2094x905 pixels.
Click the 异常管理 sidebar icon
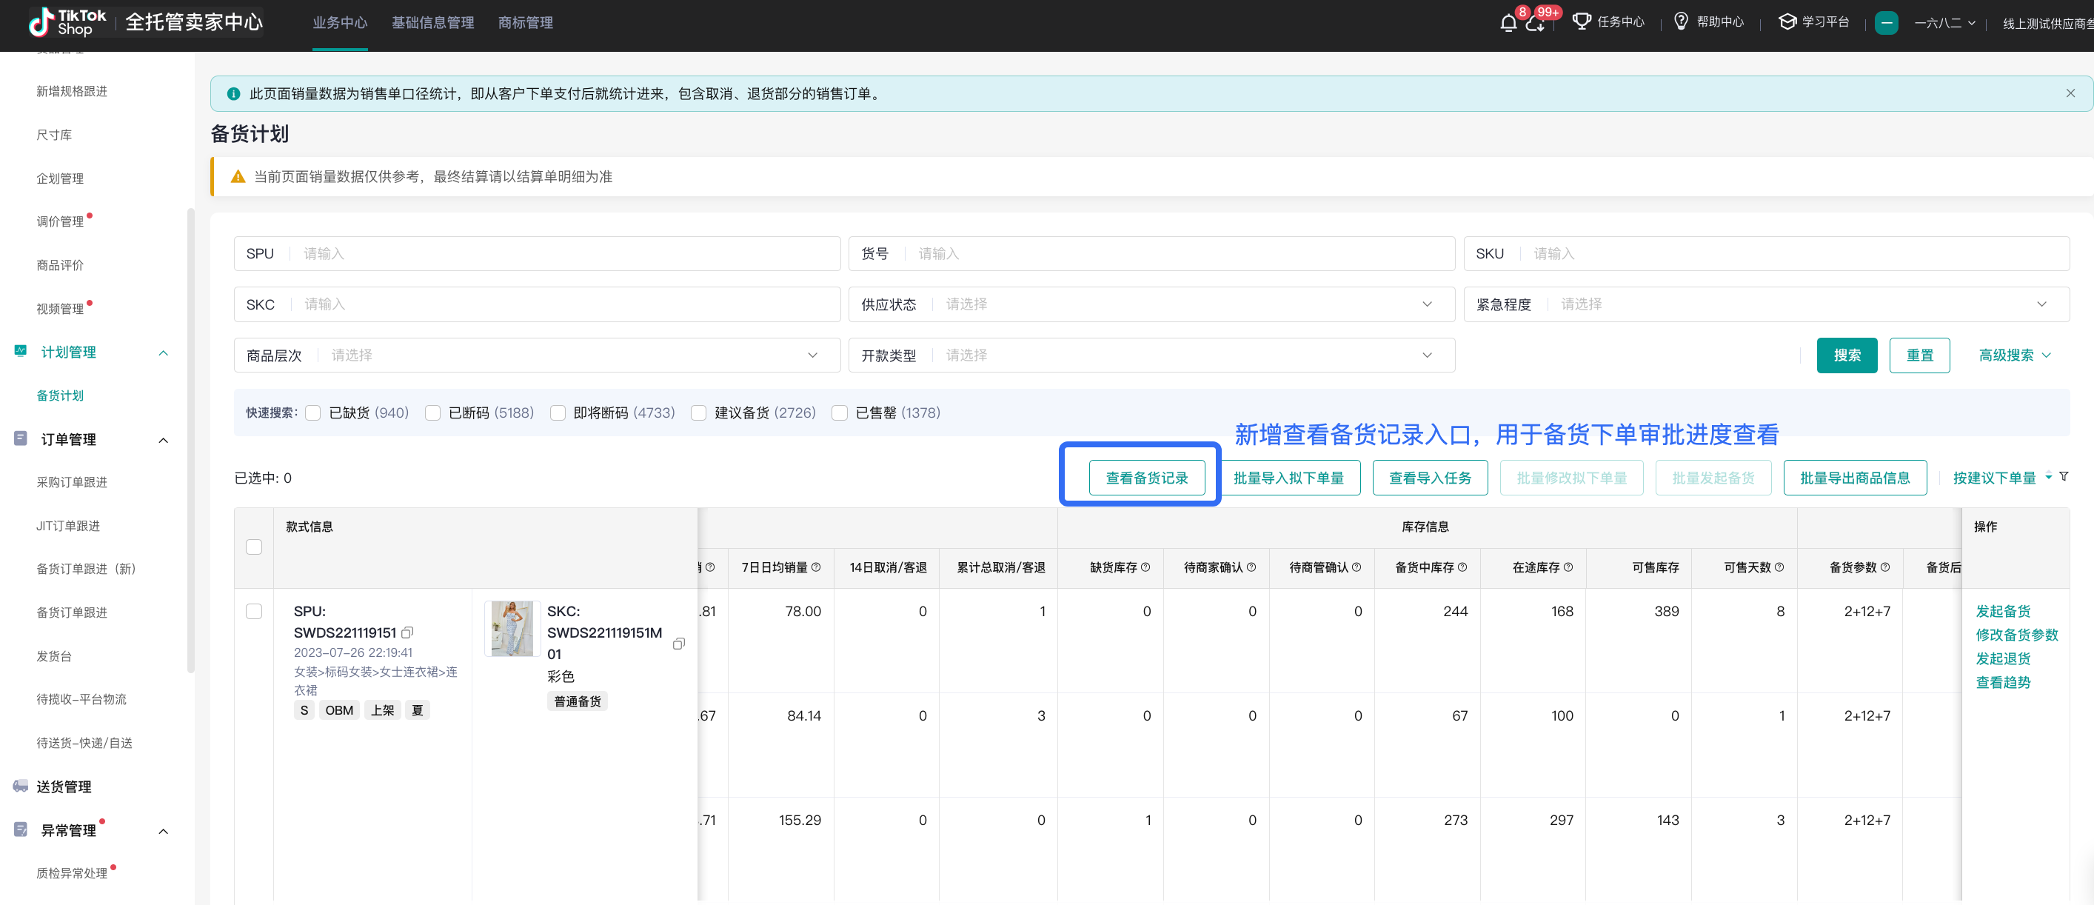pos(21,830)
